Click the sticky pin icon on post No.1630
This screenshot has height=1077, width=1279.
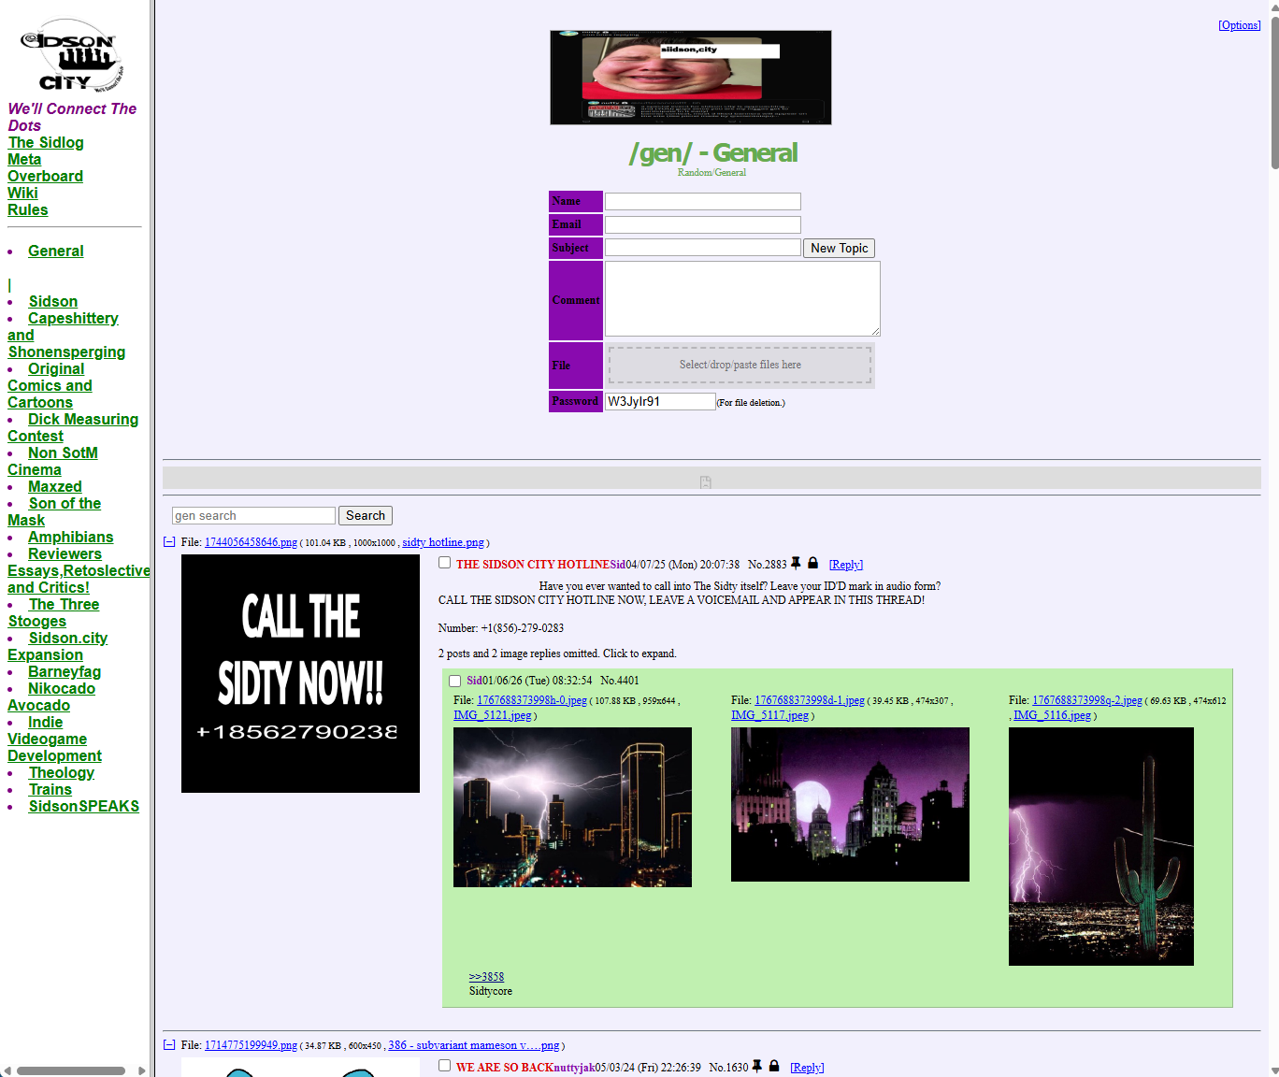tap(757, 1067)
